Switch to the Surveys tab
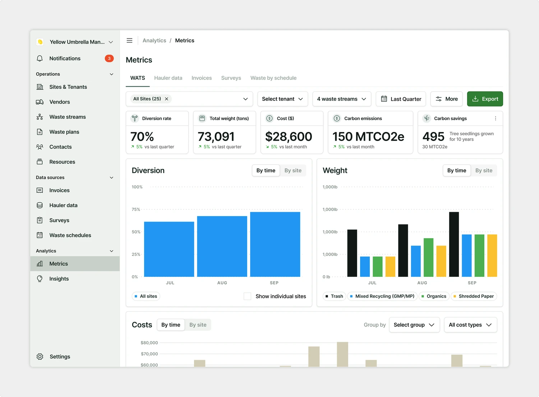This screenshot has width=539, height=397. (x=231, y=78)
